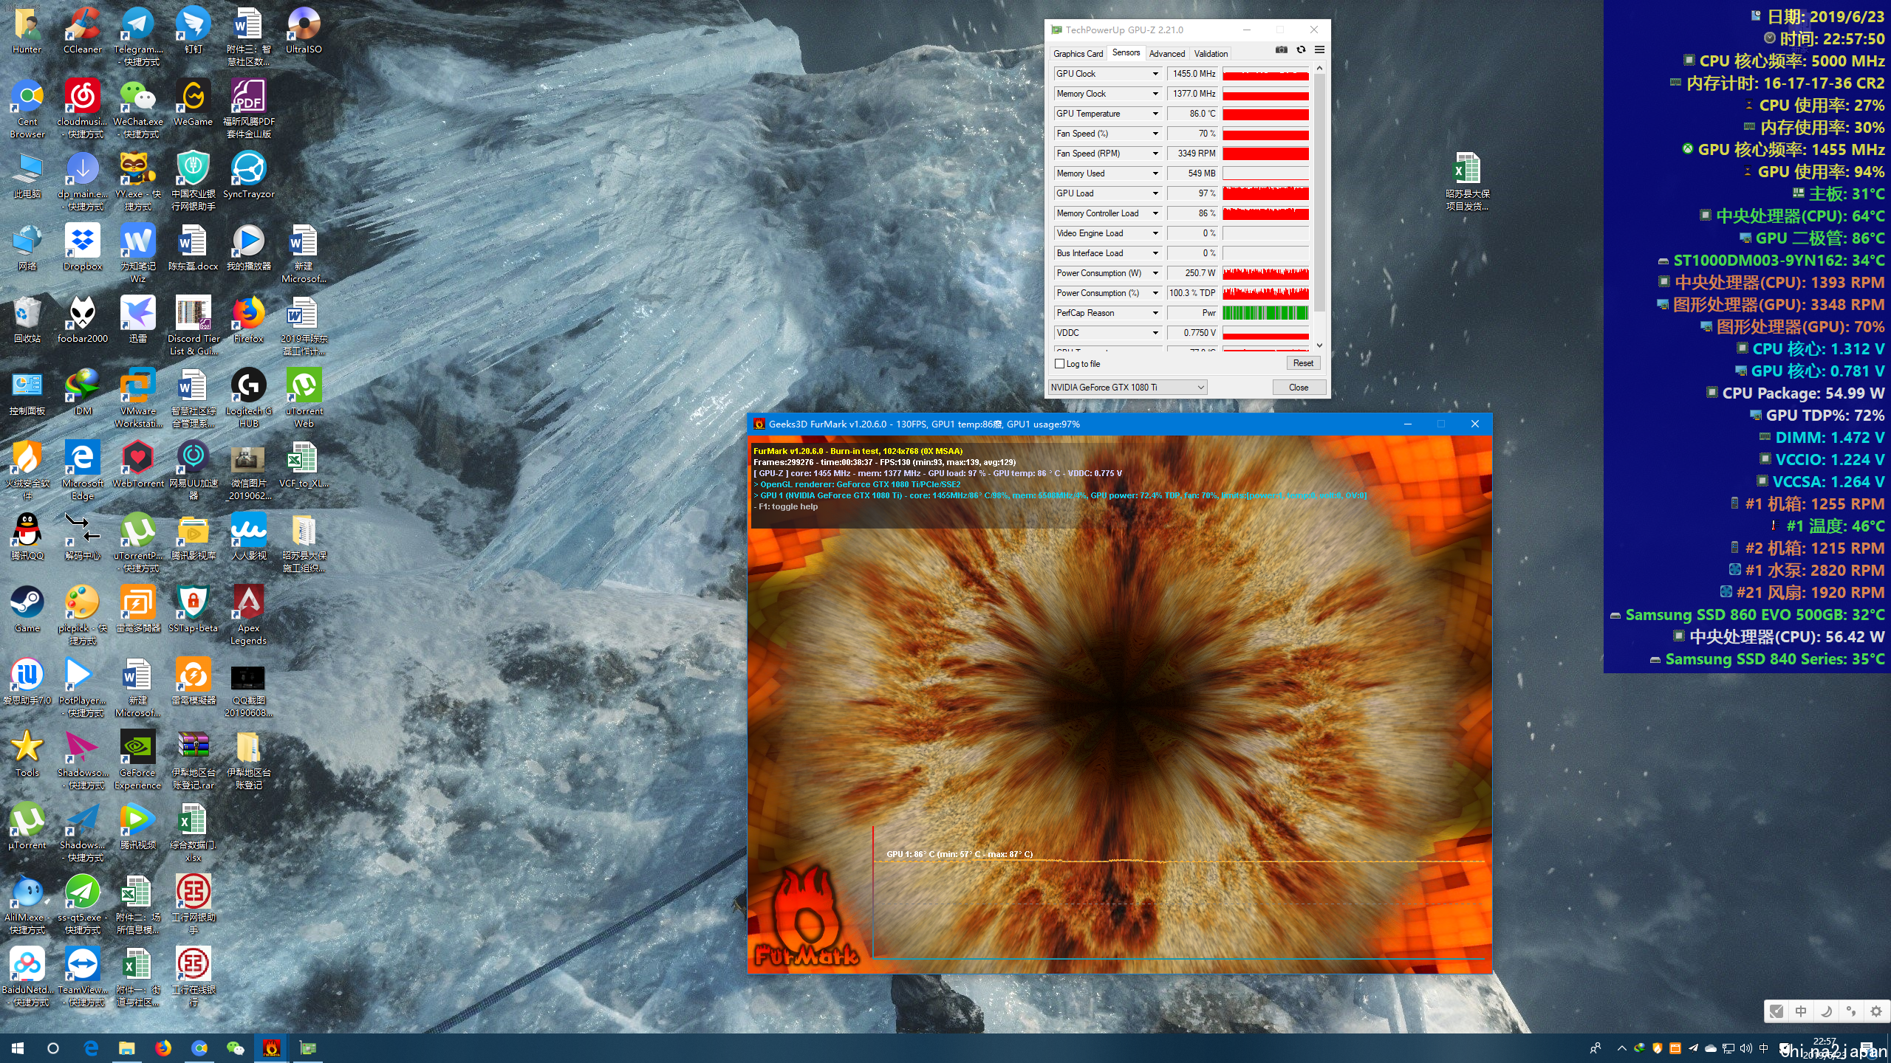Enable the Log to file checkbox

click(1060, 364)
